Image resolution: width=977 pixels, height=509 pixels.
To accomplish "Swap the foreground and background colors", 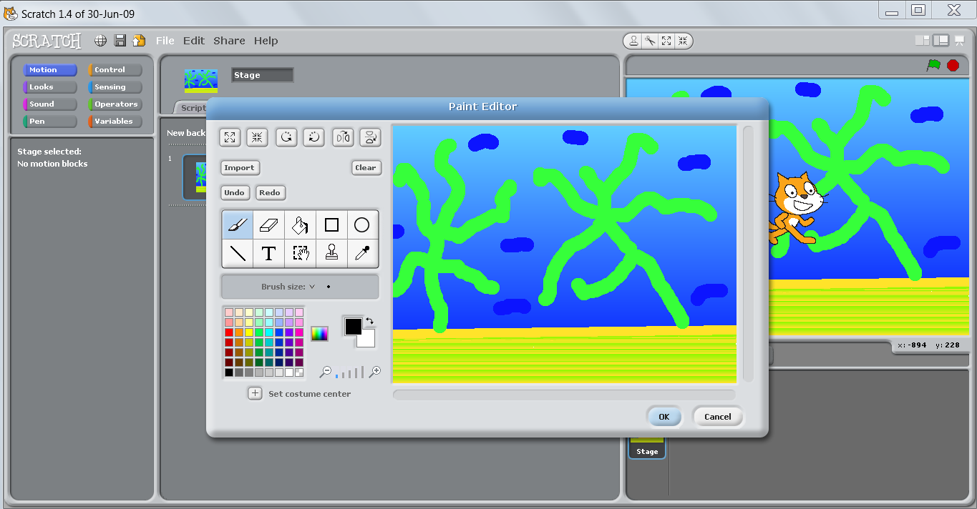I will (x=369, y=321).
